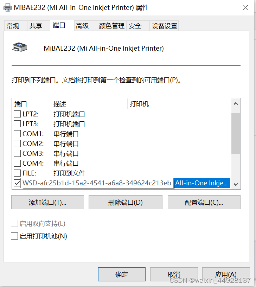Image resolution: width=256 pixels, height=287 pixels.
Task: Check the LPT2: port checkbox
Action: [x=17, y=114]
